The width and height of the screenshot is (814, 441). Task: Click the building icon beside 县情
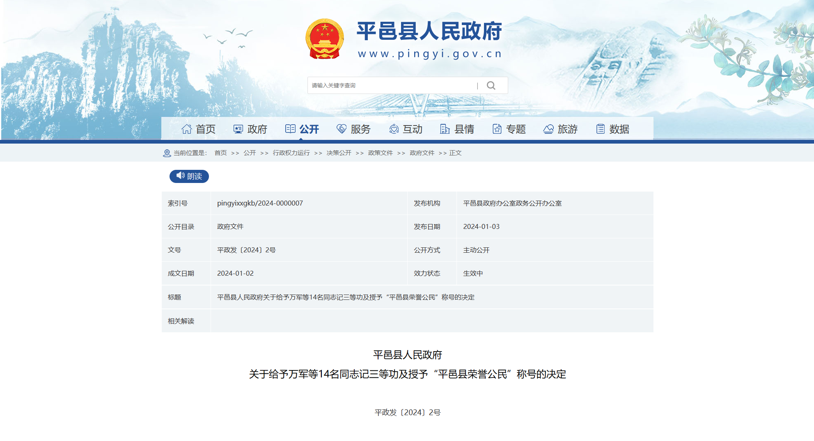[445, 129]
